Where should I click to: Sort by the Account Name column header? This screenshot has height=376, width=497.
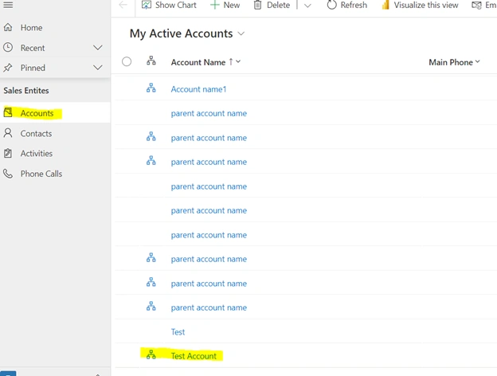click(198, 62)
